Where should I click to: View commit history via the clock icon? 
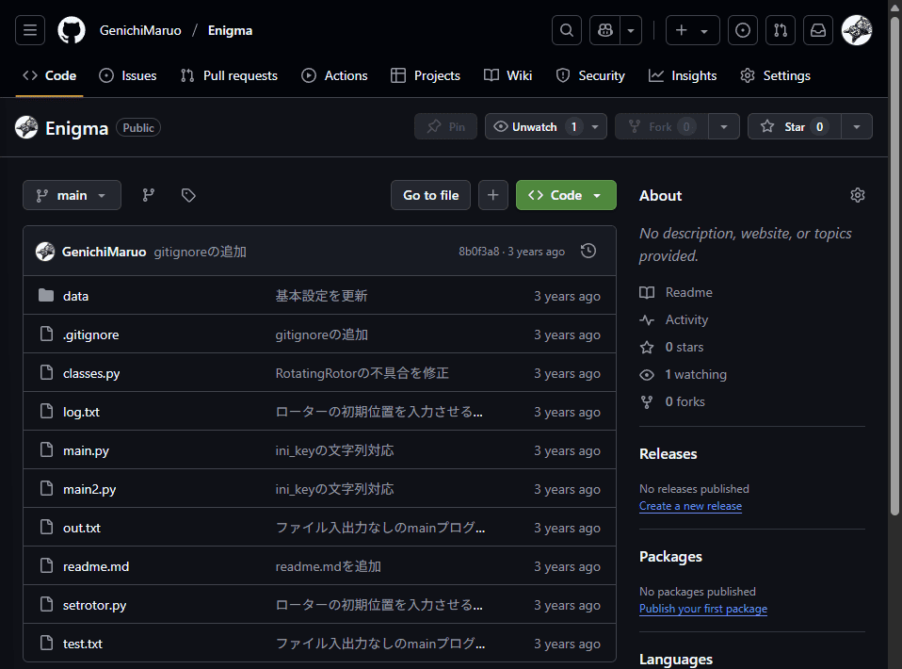pyautogui.click(x=588, y=251)
